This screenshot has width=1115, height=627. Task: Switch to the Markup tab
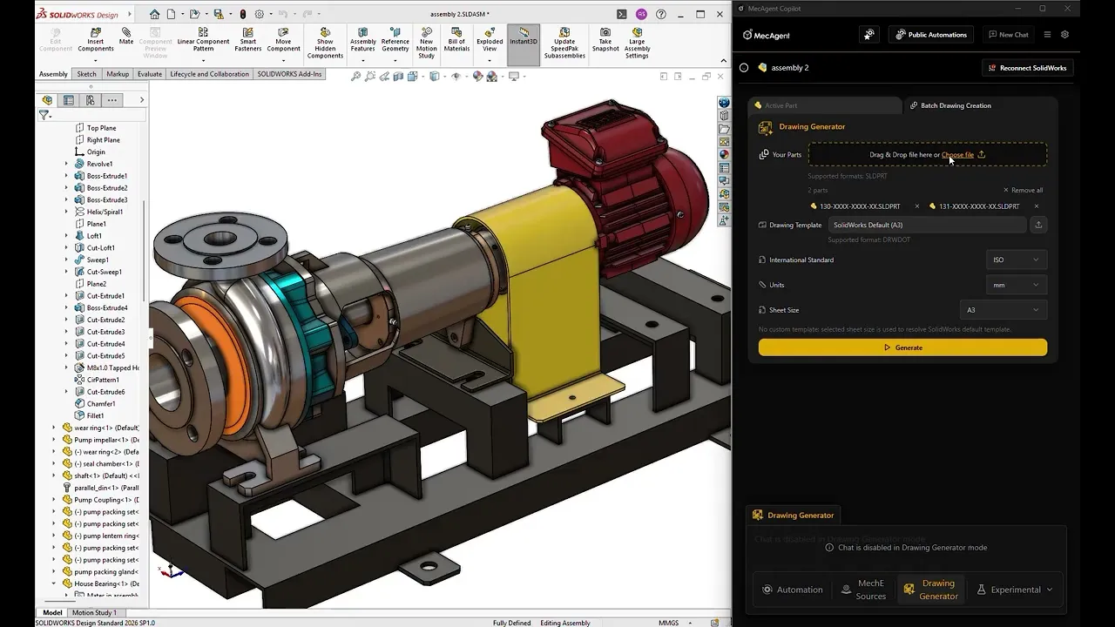point(118,74)
